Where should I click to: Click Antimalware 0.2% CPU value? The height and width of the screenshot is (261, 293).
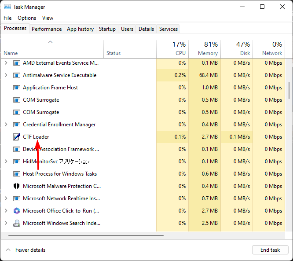tap(180, 75)
